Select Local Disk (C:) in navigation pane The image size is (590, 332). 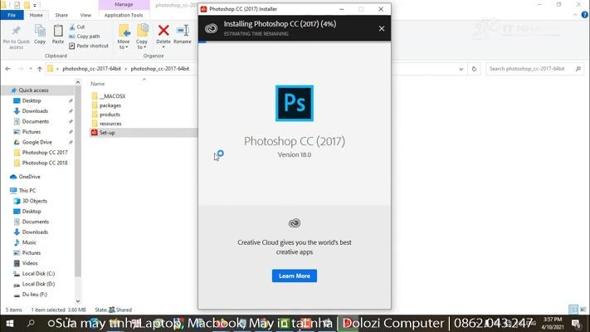pyautogui.click(x=38, y=273)
